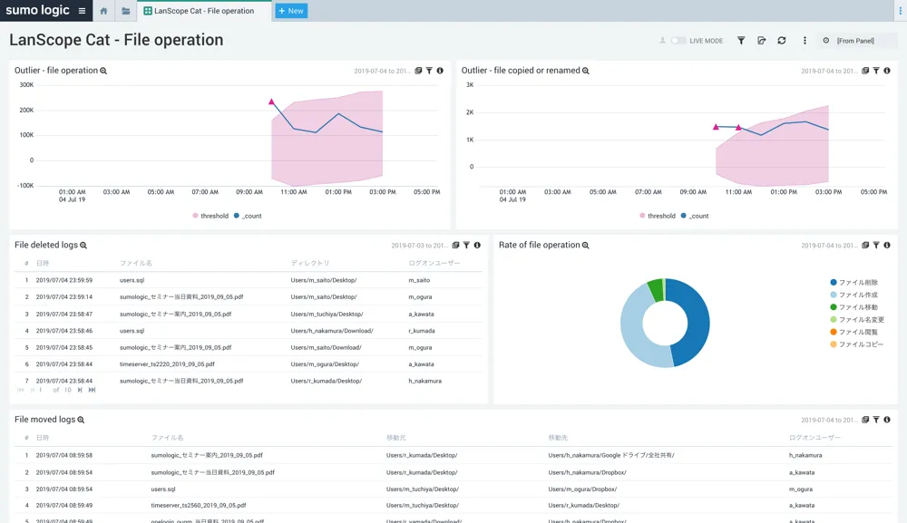Show queries icon for Outlier - file operation panel
Image resolution: width=907 pixels, height=523 pixels.
click(418, 71)
